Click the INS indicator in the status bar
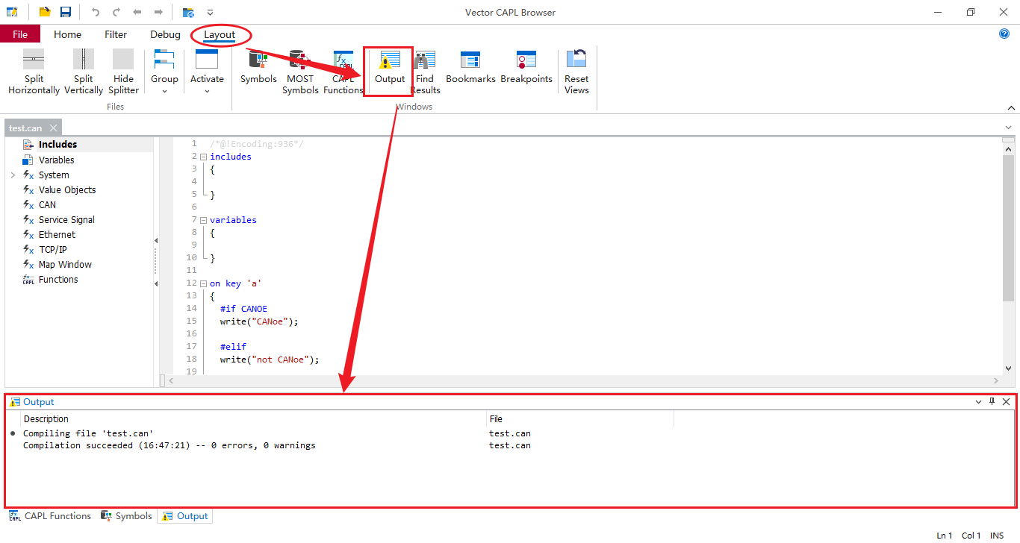Screen dimensions: 1020x543 pos(997,536)
